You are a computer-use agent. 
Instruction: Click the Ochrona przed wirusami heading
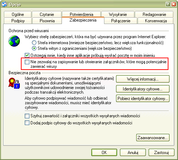coord(29,31)
